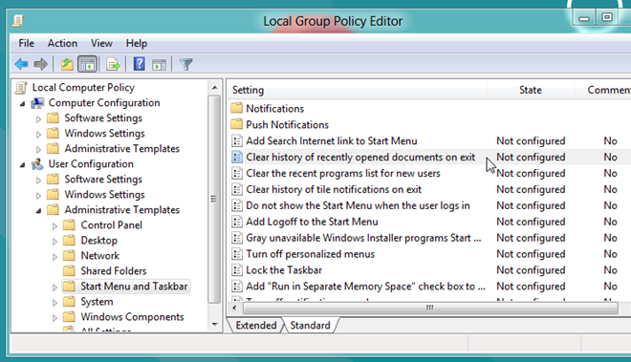Click tree scrollbar down arrow

(214, 324)
